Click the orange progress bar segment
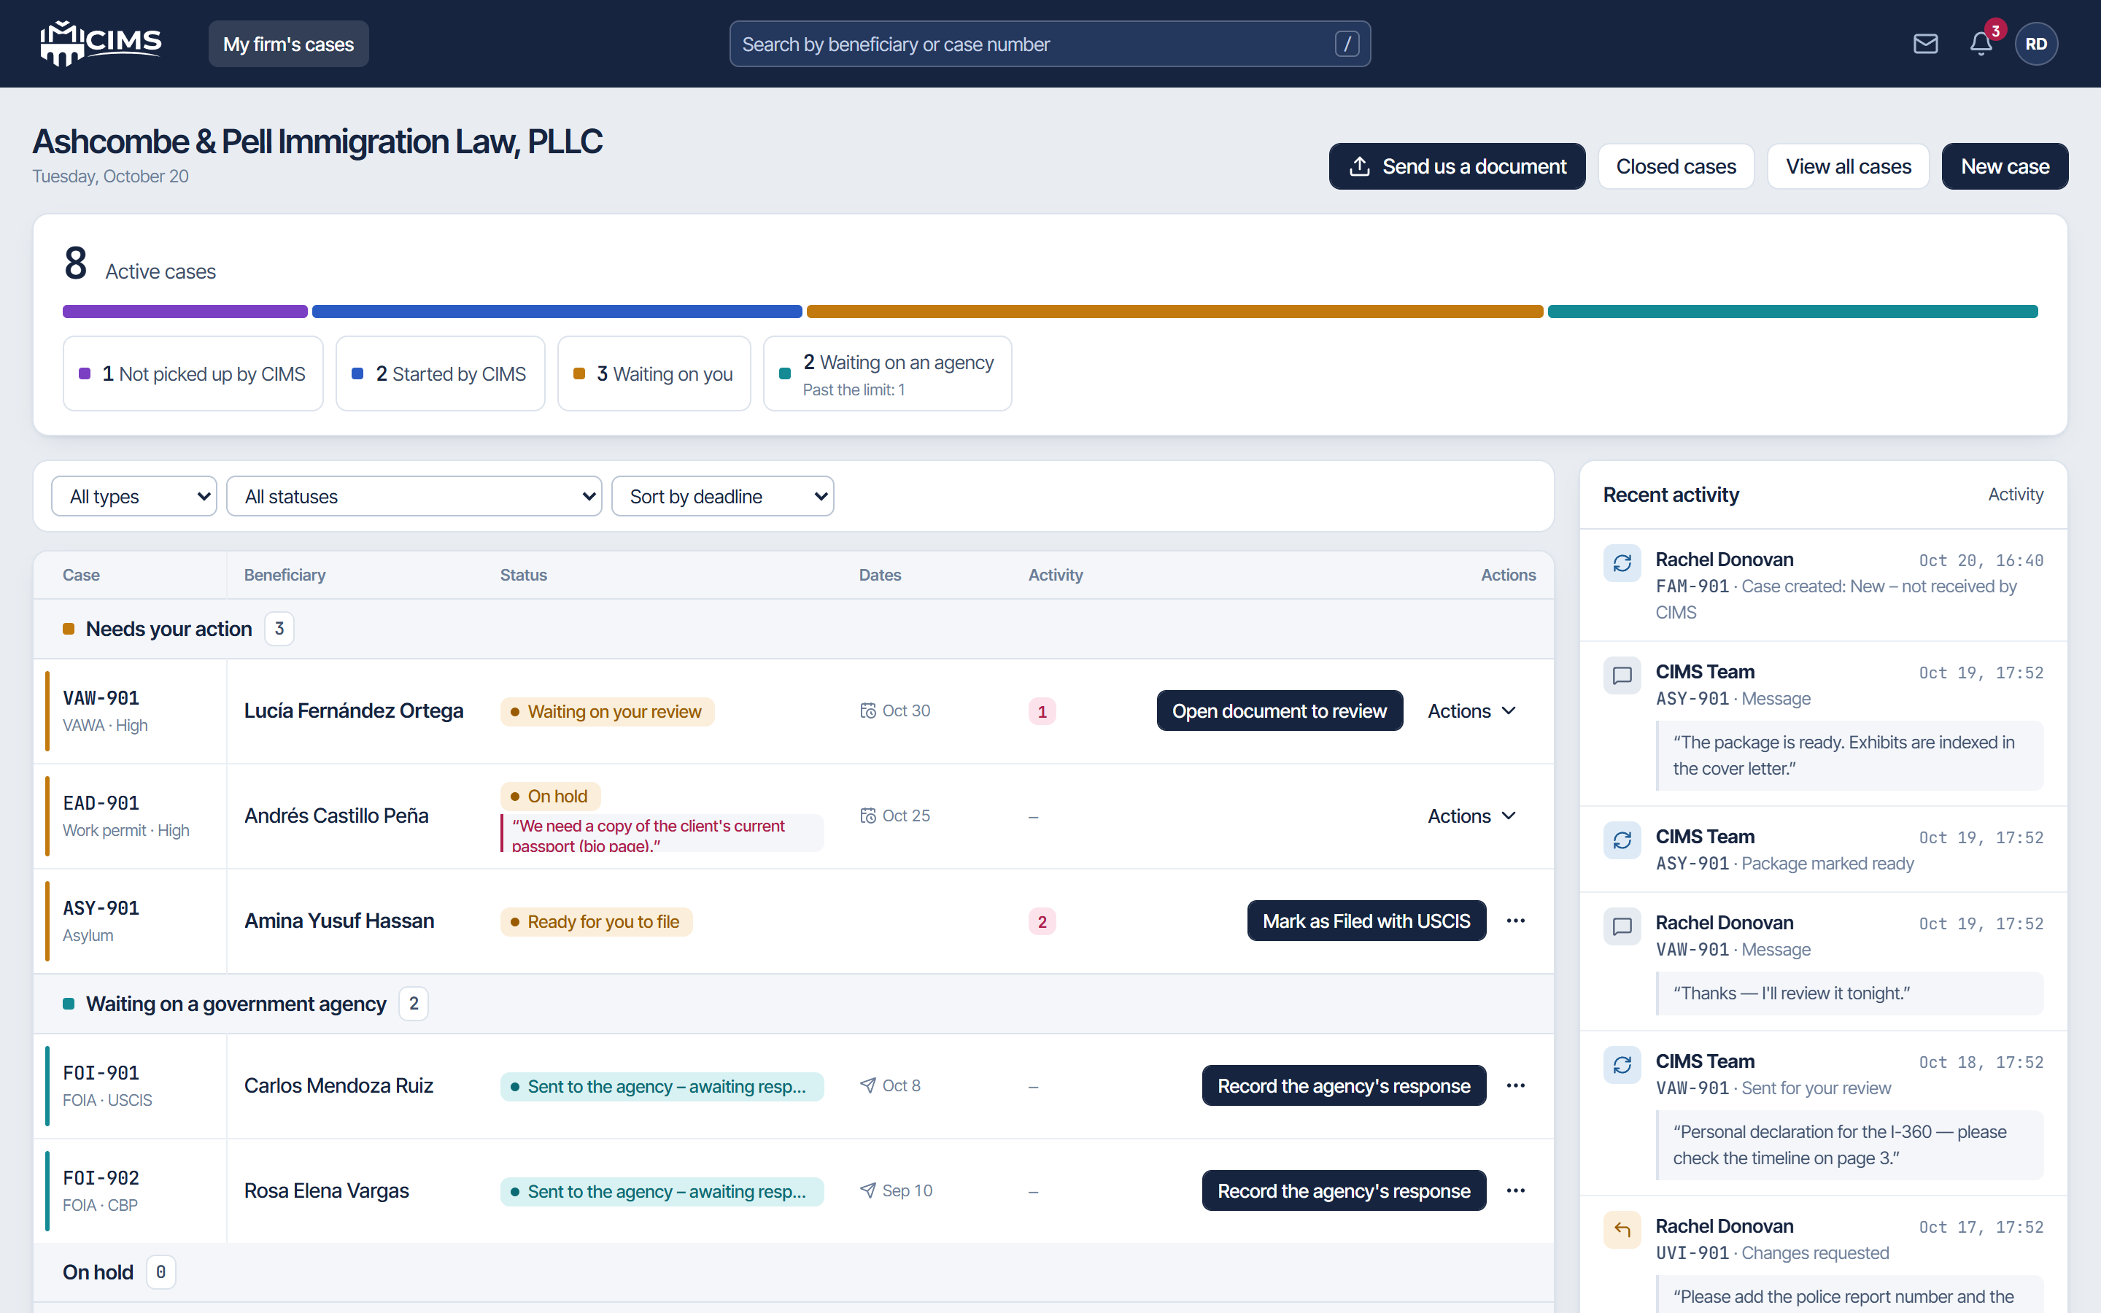Screen dimensions: 2101x1313 click(1175, 311)
